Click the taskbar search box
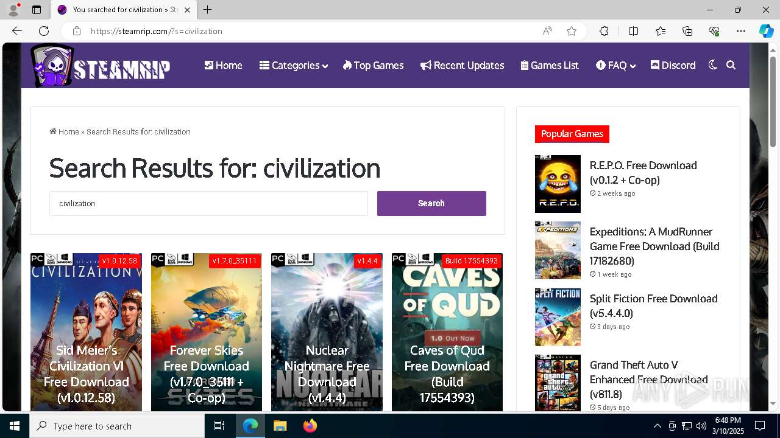The image size is (780, 438). point(117,426)
